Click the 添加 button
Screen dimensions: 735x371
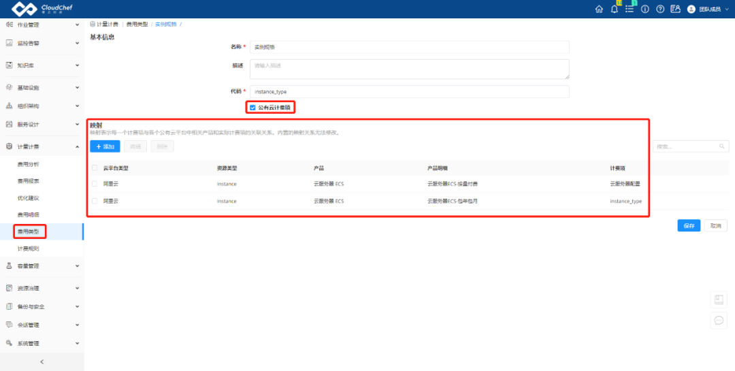105,146
